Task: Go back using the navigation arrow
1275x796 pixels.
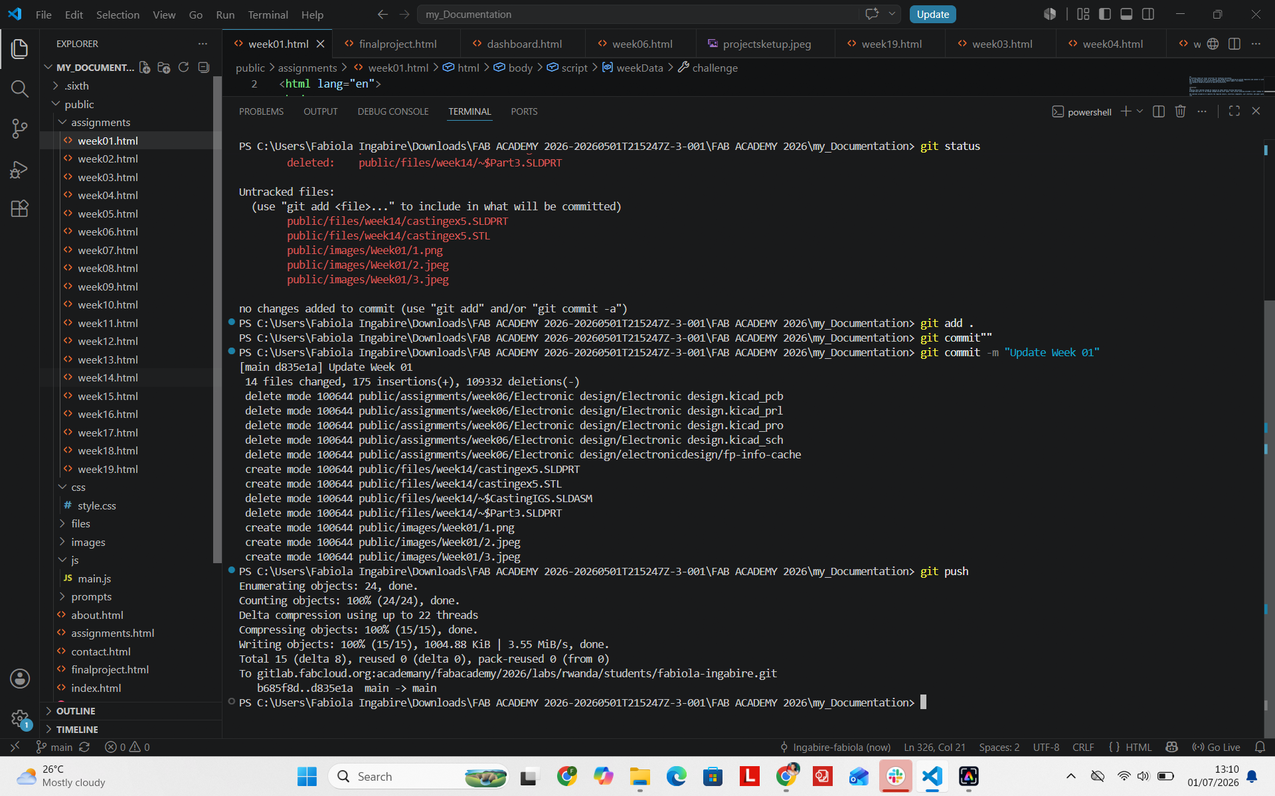Action: pyautogui.click(x=382, y=14)
